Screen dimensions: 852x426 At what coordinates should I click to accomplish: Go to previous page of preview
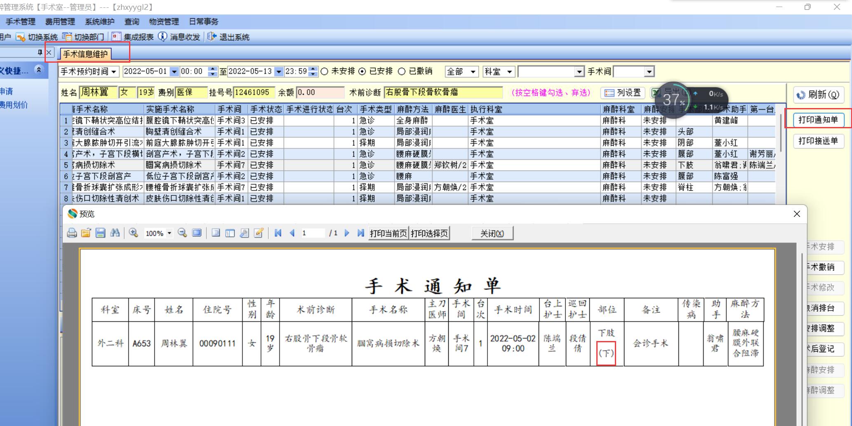[292, 233]
